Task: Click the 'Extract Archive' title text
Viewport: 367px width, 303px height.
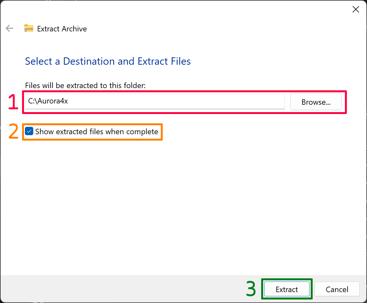Action: coord(62,29)
